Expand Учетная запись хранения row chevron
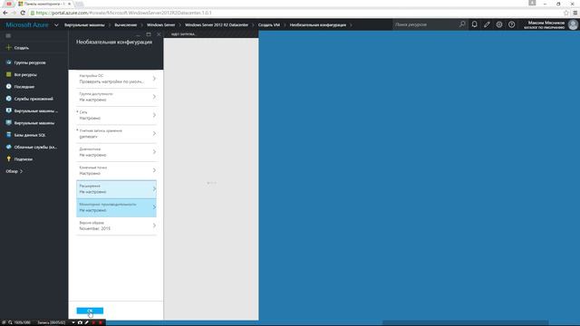Screen dimensions: 580x326 click(x=154, y=133)
